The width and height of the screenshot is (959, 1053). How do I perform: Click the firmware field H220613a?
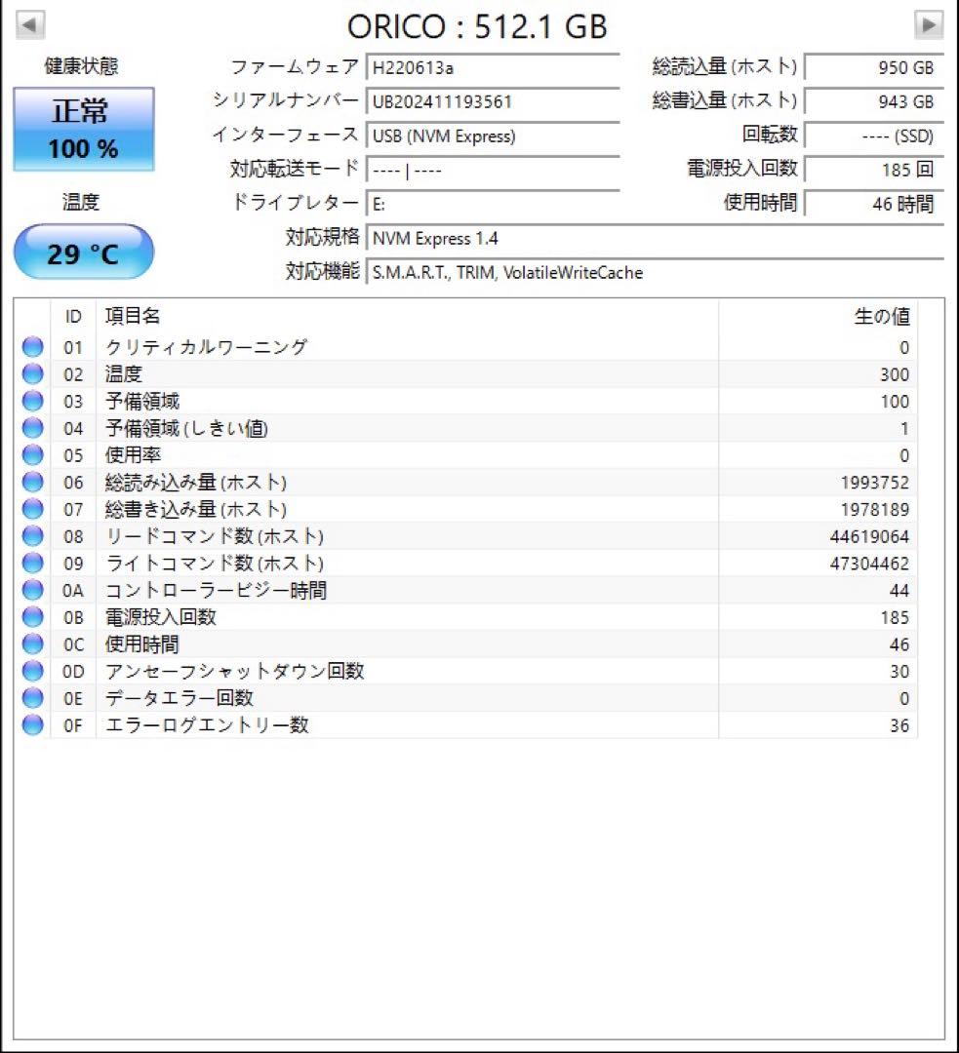pyautogui.click(x=493, y=68)
